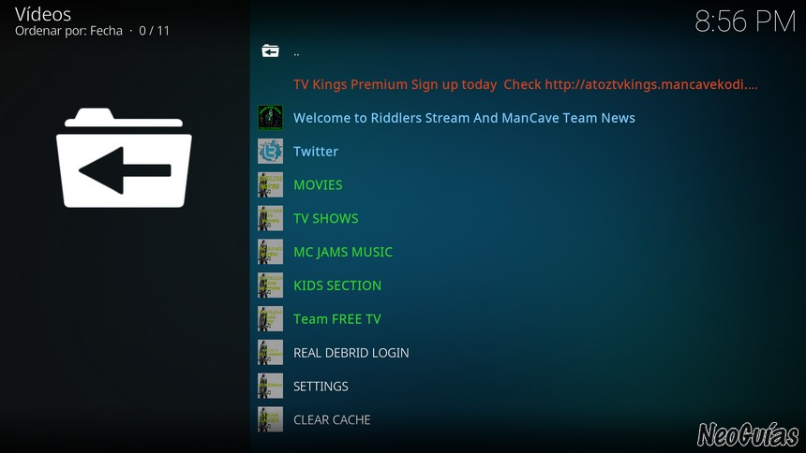This screenshot has width=806, height=453.
Task: Click the large back-folder image in left panel
Action: coord(124,157)
